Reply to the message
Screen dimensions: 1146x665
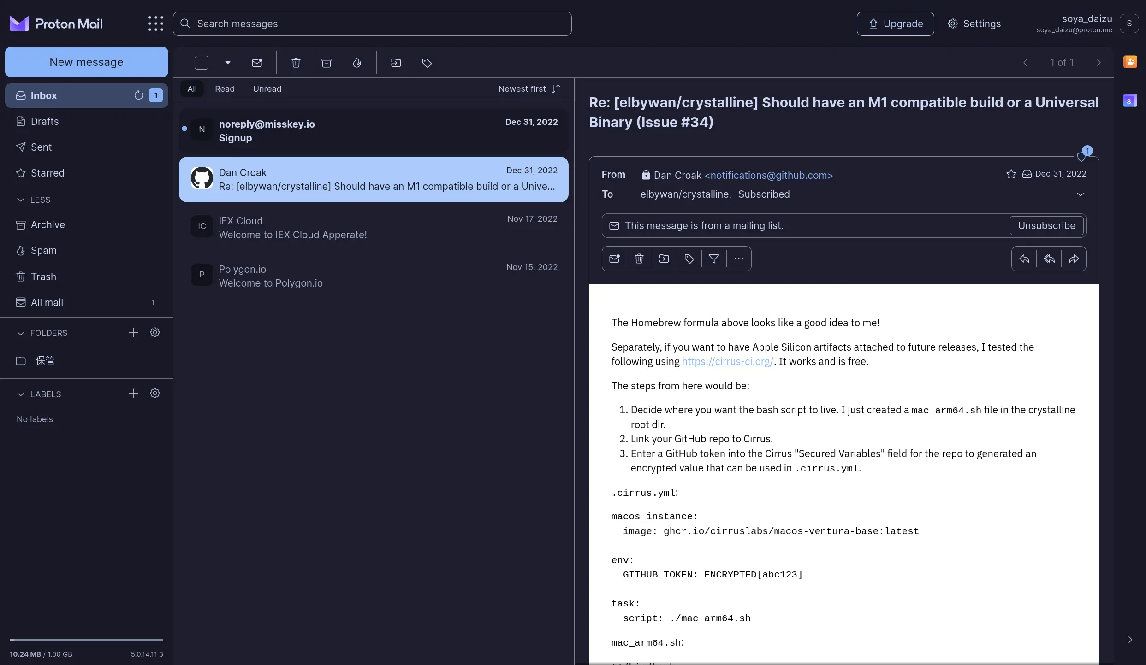1024,259
